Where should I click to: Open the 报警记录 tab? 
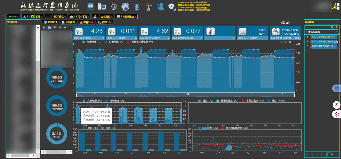click(86, 22)
